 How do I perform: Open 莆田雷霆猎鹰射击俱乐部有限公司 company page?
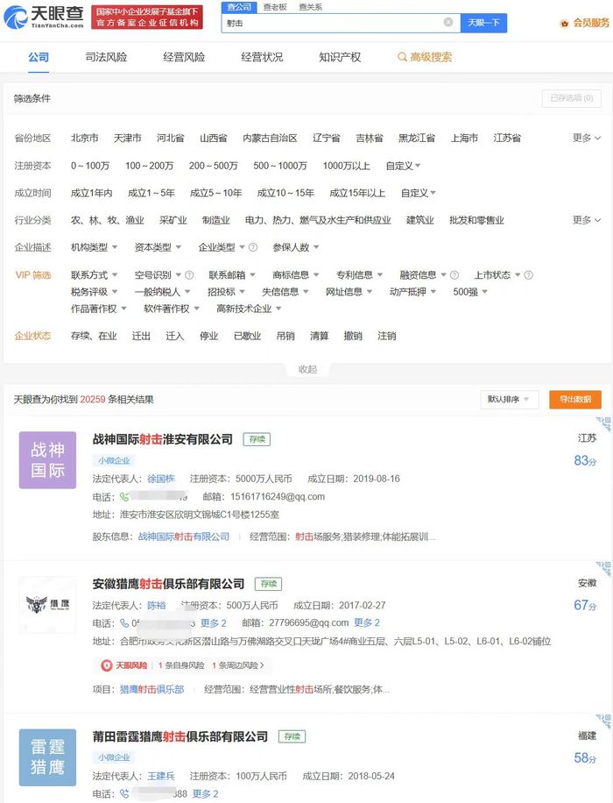coord(180,736)
